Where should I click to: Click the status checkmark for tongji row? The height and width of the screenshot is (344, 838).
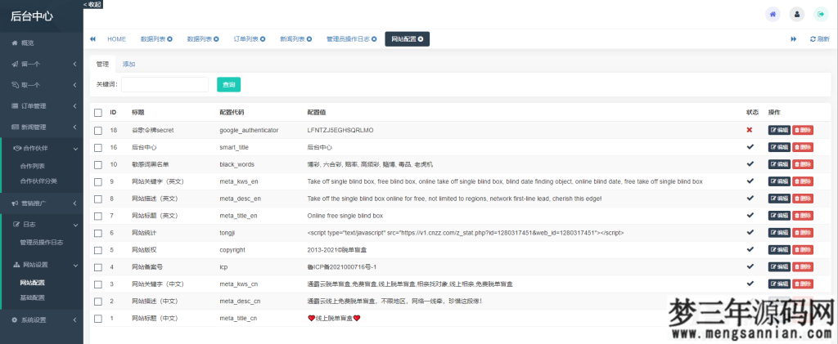750,232
